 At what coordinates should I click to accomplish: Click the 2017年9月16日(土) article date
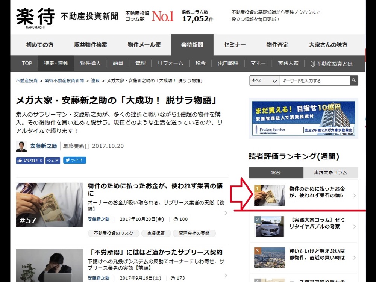140,278
